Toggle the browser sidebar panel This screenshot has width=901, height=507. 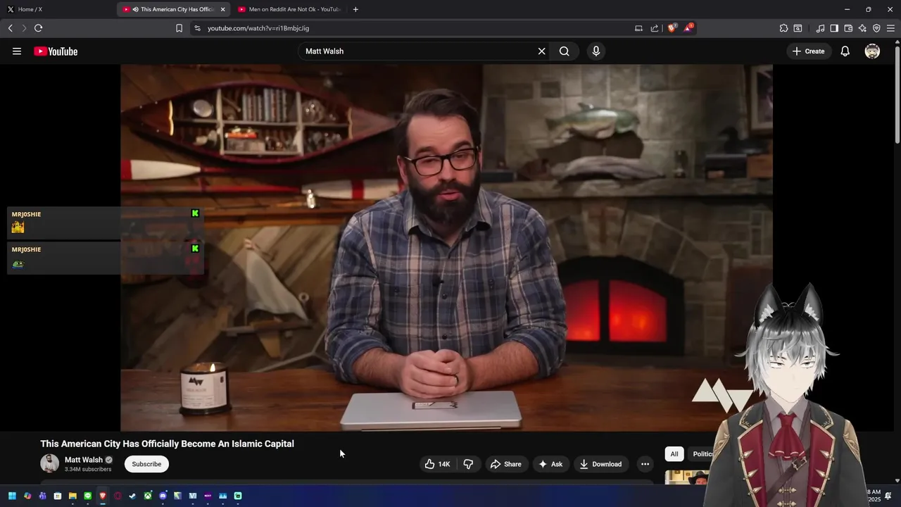834,28
